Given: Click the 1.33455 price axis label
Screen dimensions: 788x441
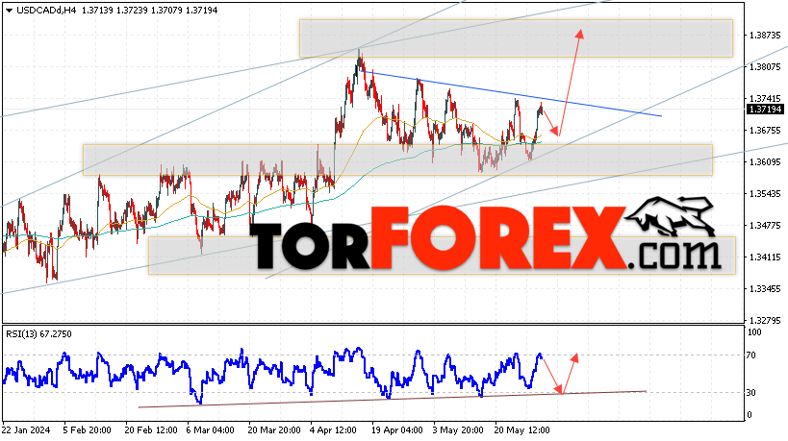Looking at the screenshot, I should 765,288.
